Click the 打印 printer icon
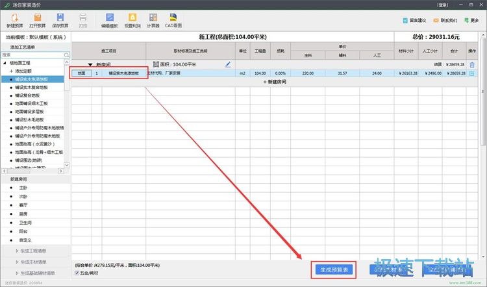The width and height of the screenshot is (487, 287). (83, 20)
